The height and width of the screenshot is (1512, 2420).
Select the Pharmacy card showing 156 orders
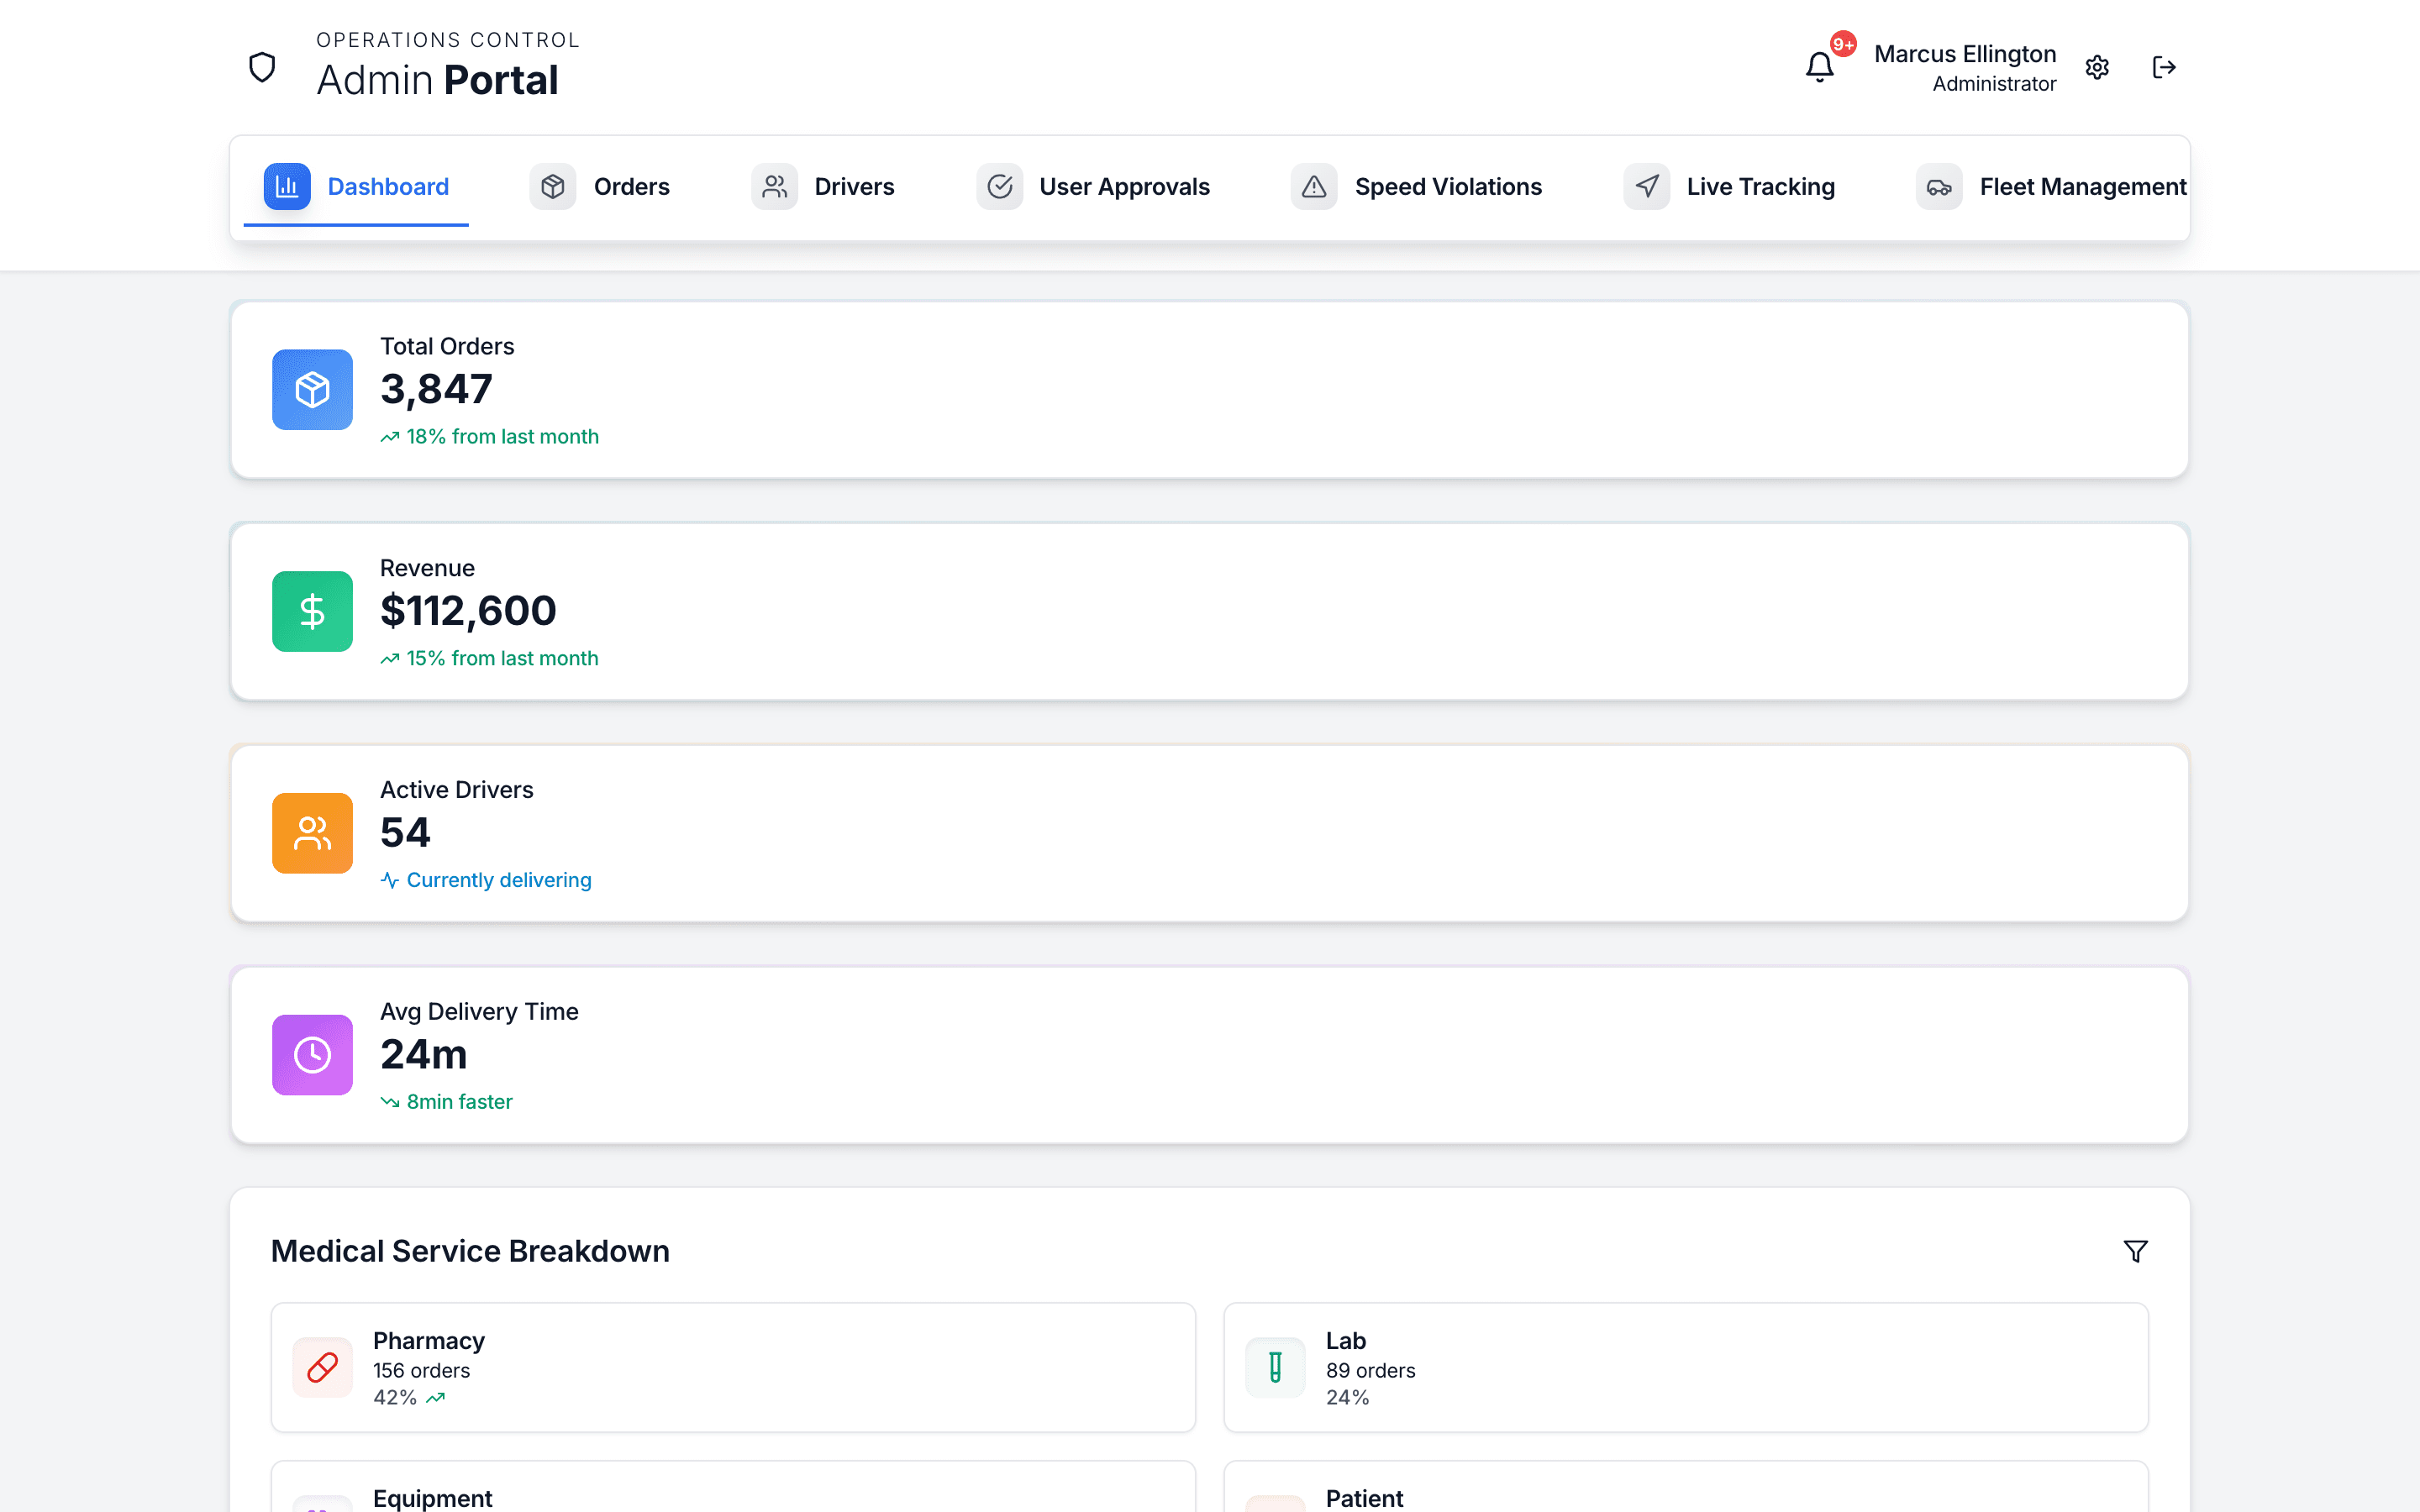click(x=732, y=1367)
